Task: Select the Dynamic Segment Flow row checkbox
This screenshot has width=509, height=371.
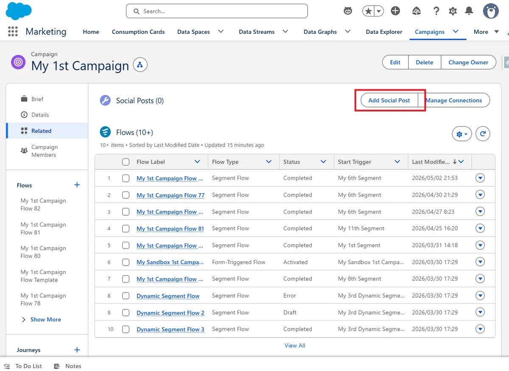Action: 126,296
